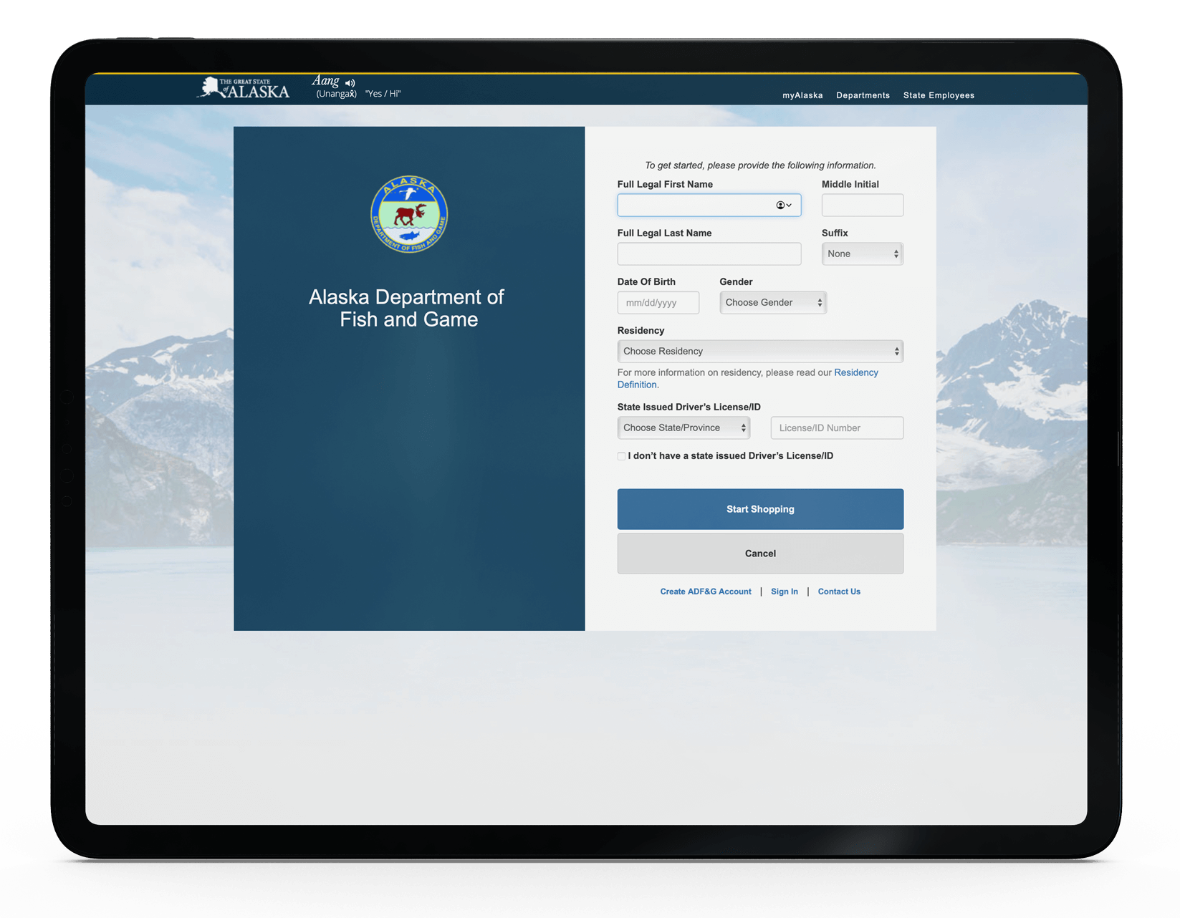Click the Date Of Birth field
The width and height of the screenshot is (1180, 918).
coord(658,302)
